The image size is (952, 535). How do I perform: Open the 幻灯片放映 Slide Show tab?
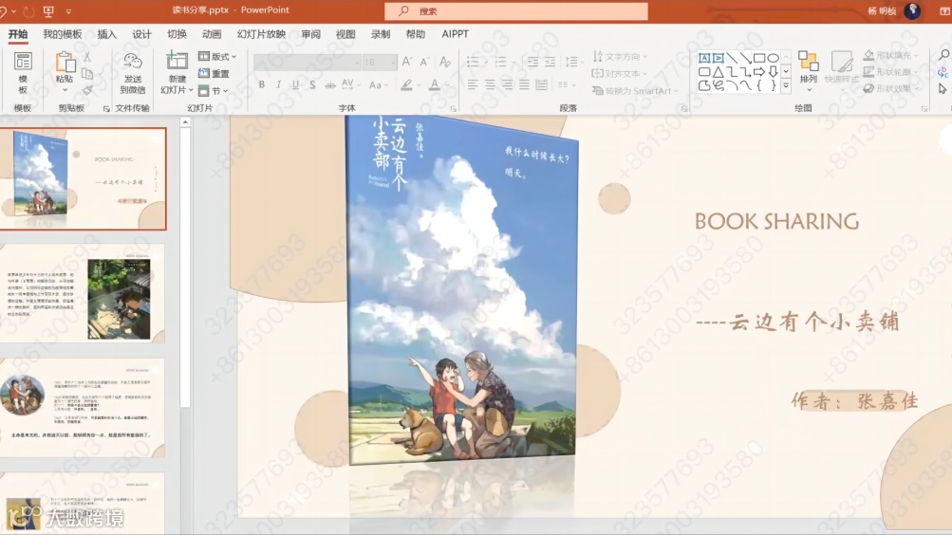point(261,34)
